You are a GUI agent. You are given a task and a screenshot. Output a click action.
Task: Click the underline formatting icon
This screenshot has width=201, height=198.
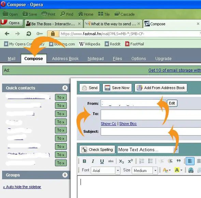point(102,161)
